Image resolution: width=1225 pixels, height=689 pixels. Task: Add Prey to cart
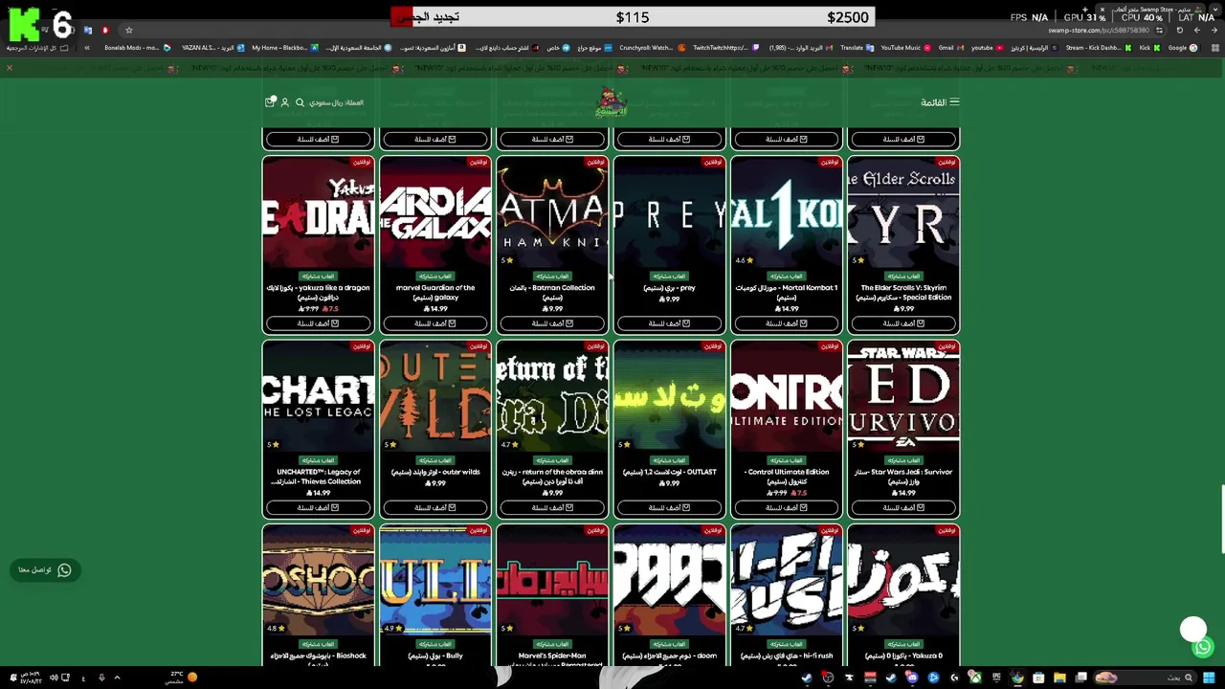tap(669, 323)
